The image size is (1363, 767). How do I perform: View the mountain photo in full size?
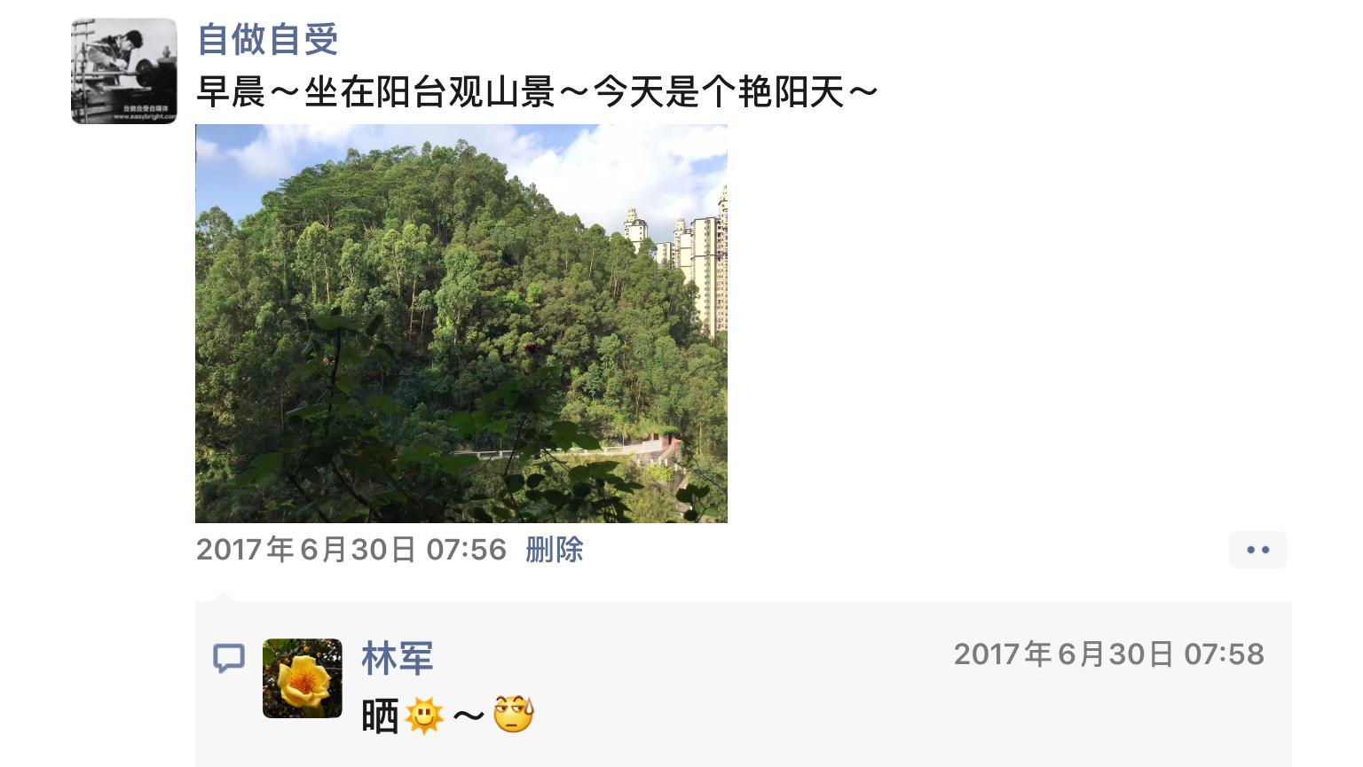tap(461, 324)
